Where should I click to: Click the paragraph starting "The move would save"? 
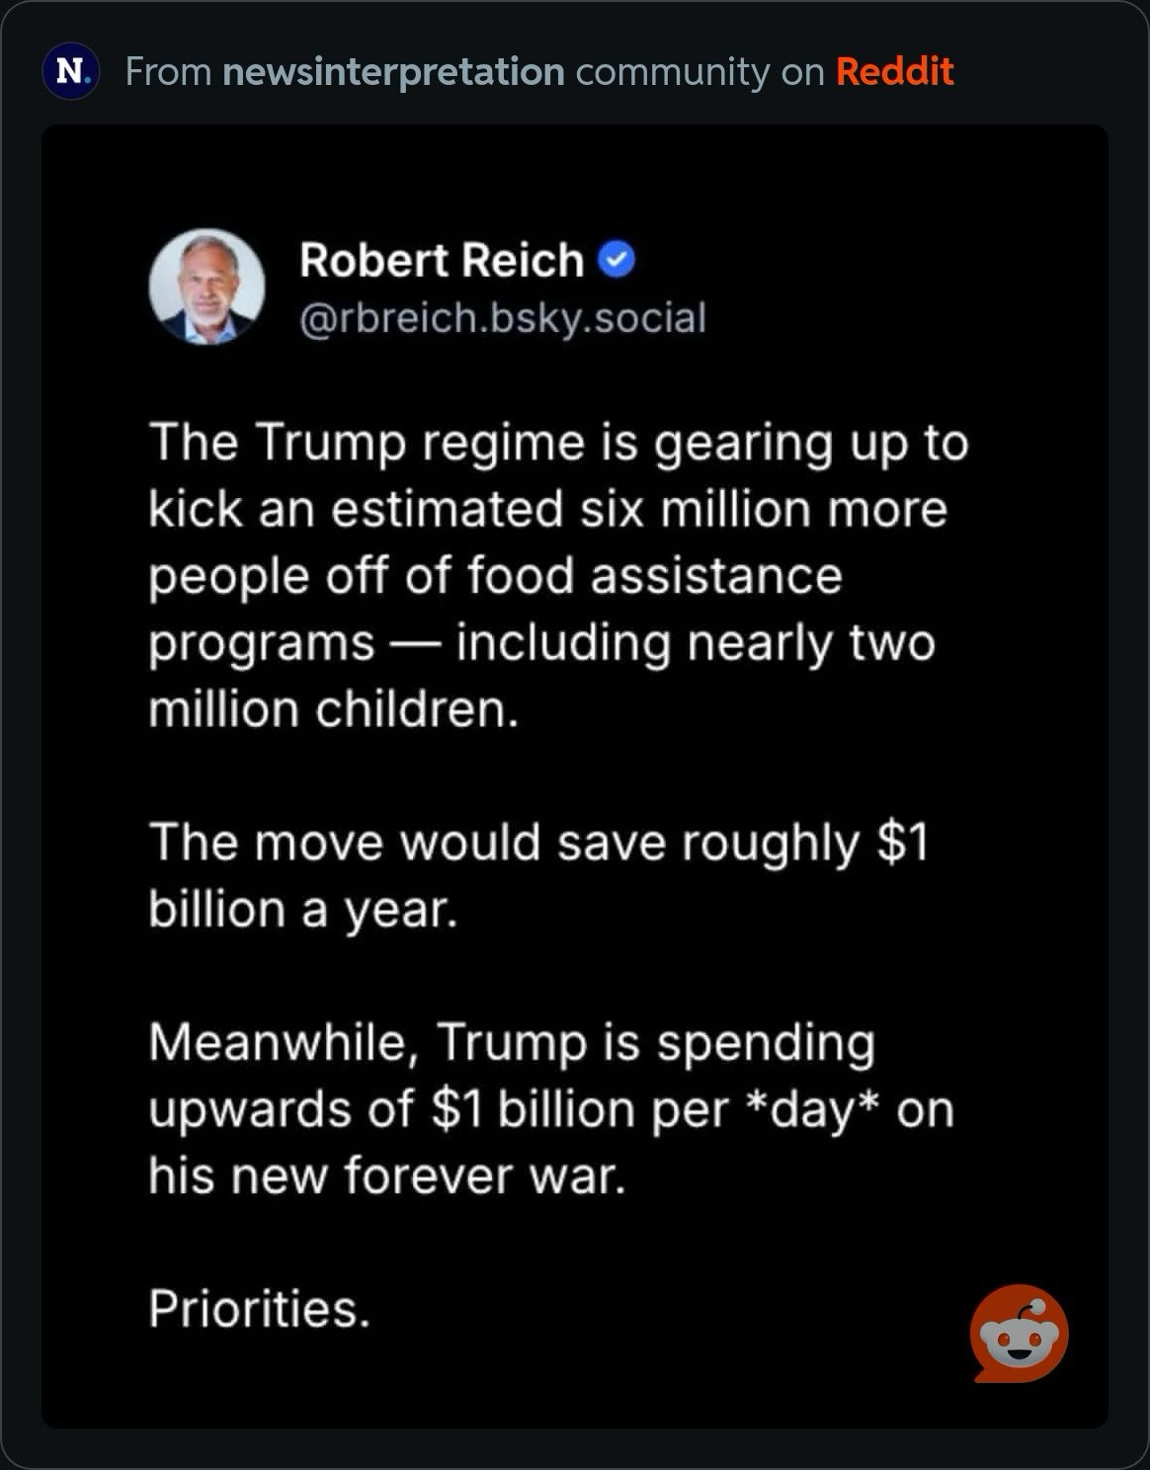pyautogui.click(x=538, y=875)
